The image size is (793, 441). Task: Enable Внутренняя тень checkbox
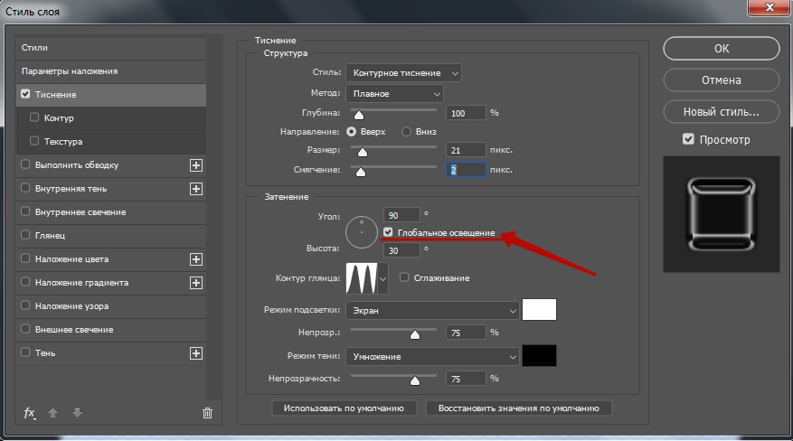[x=25, y=188]
